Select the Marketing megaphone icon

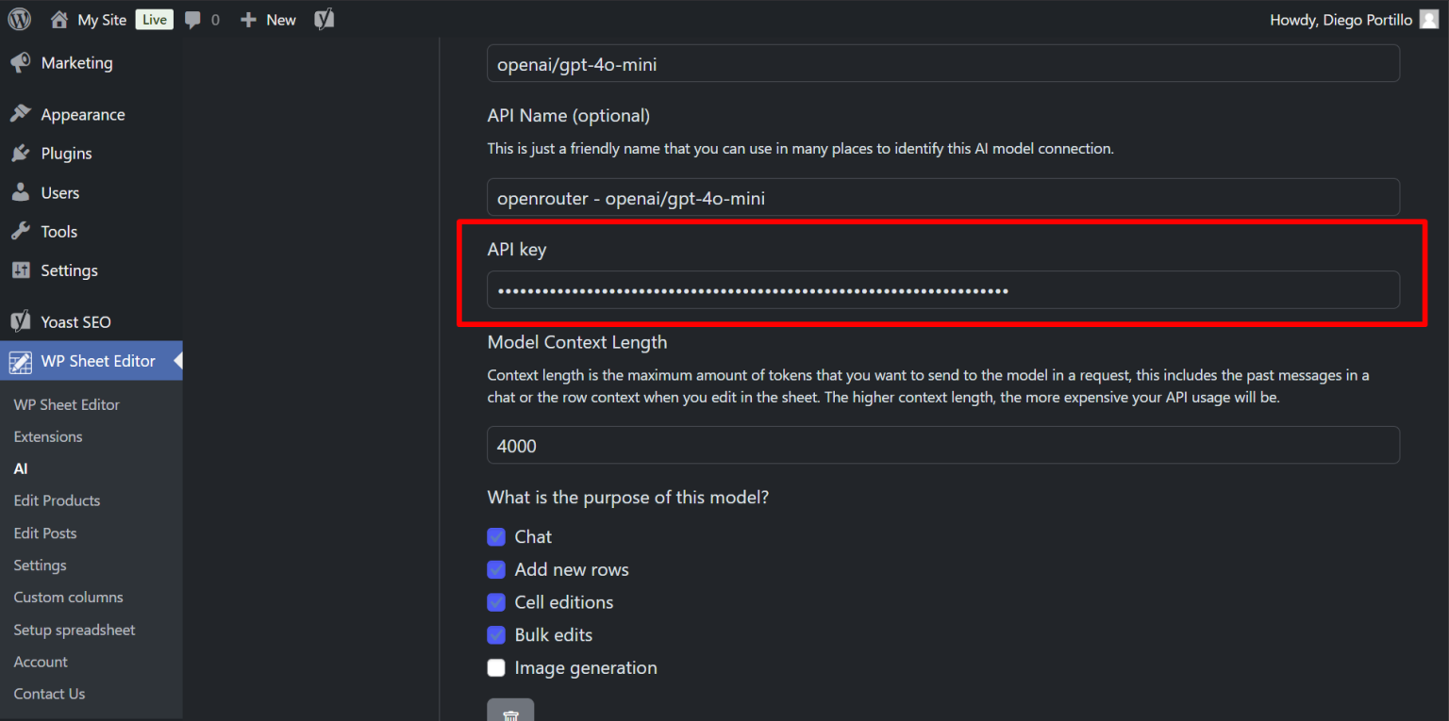point(21,62)
